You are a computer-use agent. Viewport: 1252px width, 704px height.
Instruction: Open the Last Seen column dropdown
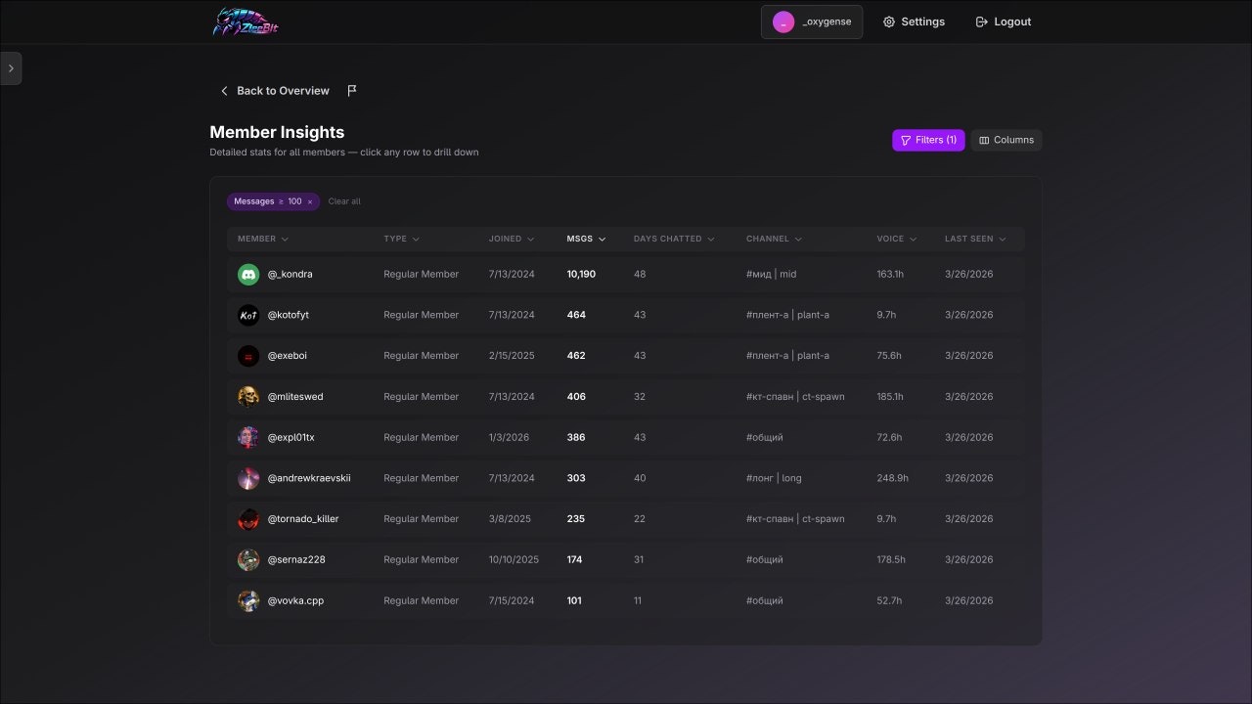[x=974, y=239]
